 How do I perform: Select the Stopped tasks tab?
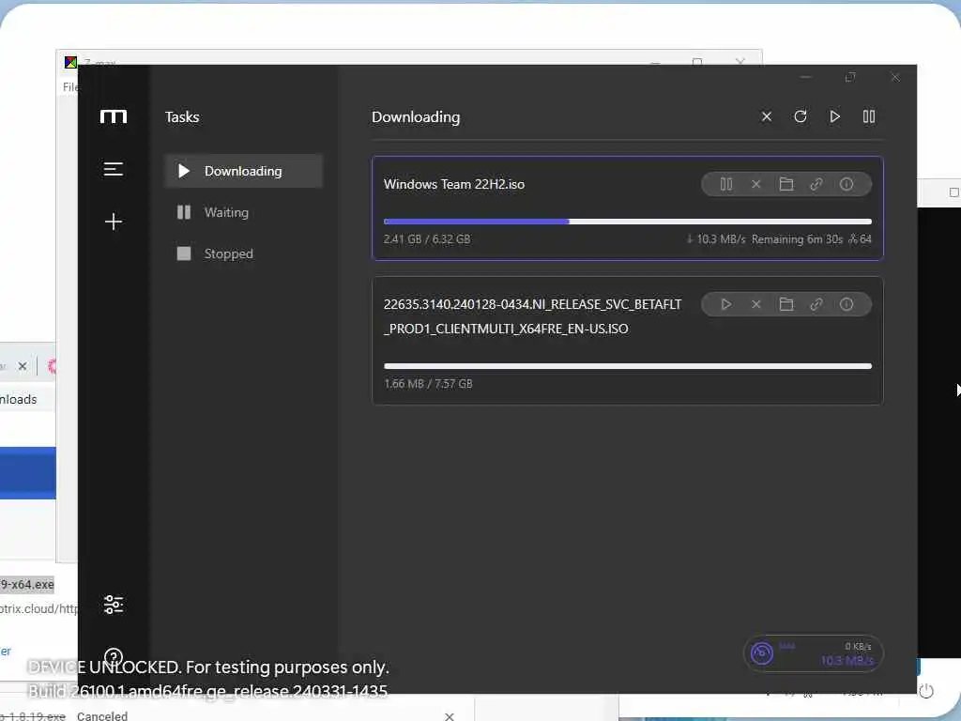(243, 253)
